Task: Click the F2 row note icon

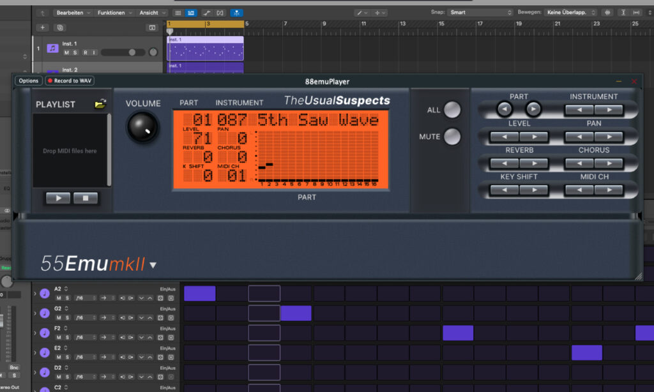Action: point(45,333)
